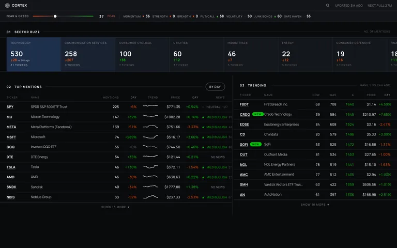Select the Energy sector card
Viewport: 397px width, 248px height.
click(306, 54)
